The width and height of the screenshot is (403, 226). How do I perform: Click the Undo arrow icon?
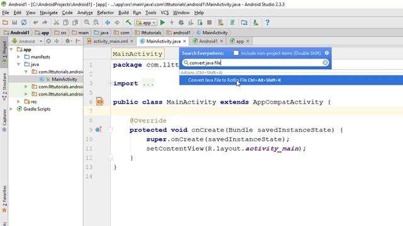[x=35, y=23]
